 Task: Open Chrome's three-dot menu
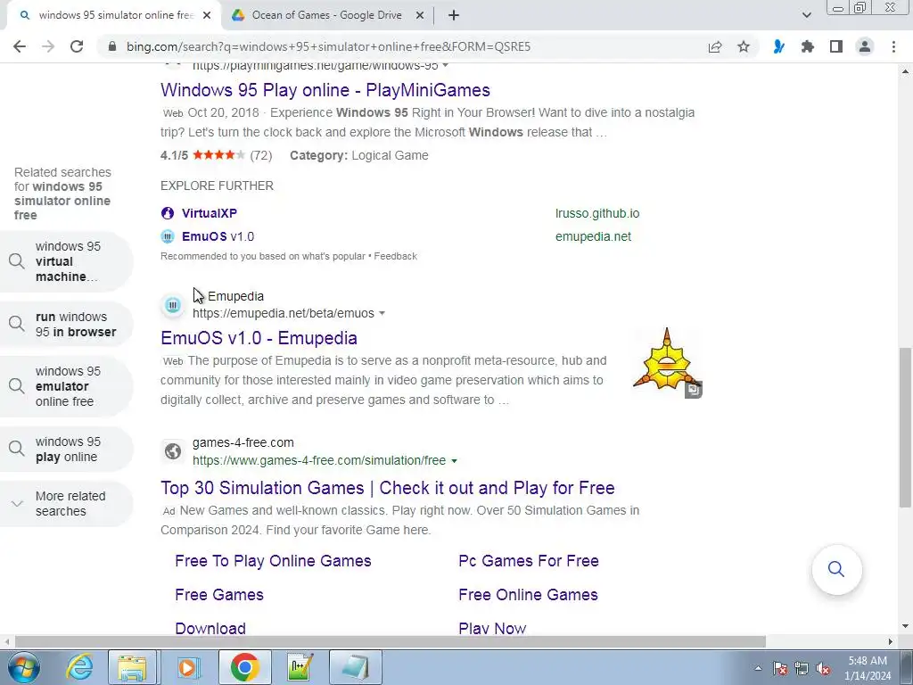pyautogui.click(x=893, y=46)
